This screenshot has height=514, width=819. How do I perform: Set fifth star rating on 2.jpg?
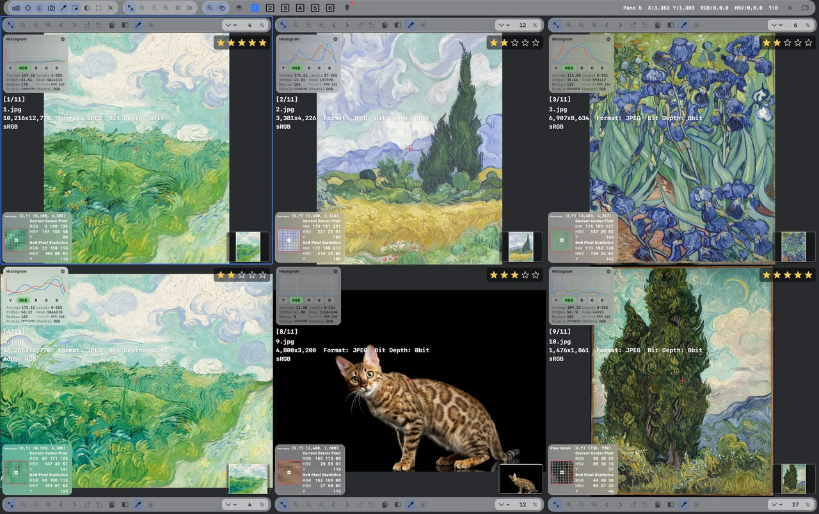(536, 43)
